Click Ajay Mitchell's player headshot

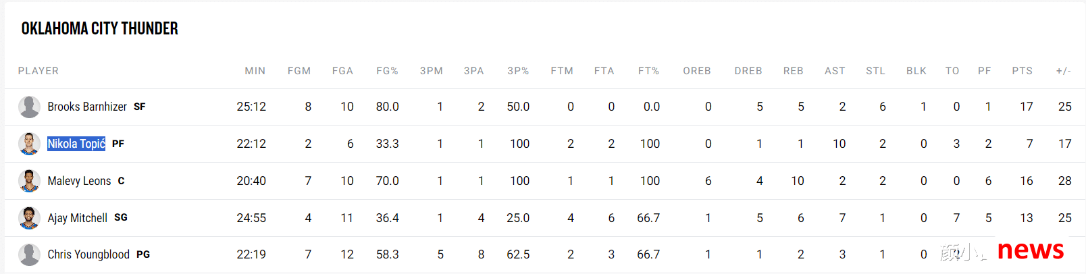point(29,218)
